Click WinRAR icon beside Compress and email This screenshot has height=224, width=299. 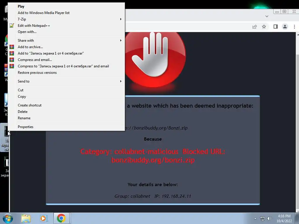(x=12, y=60)
